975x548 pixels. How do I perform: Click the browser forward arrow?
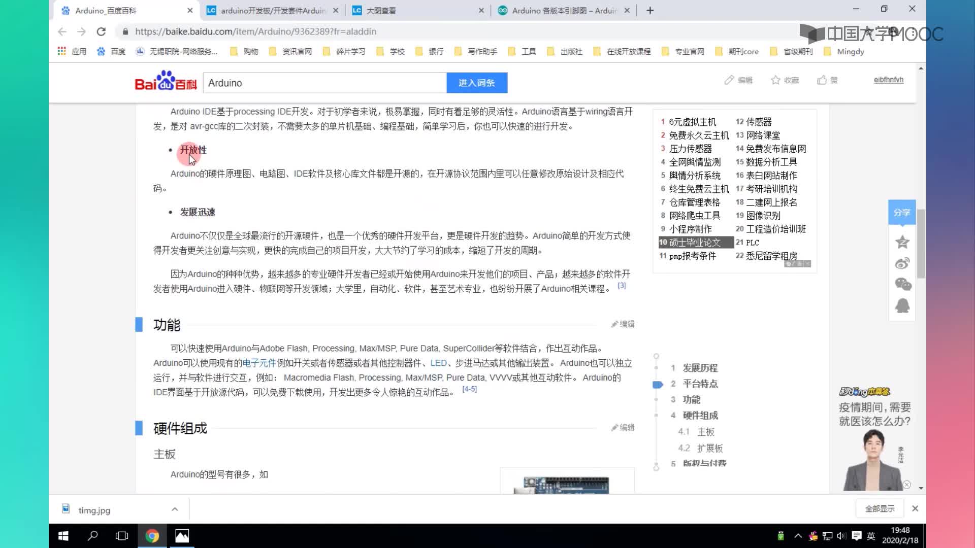tap(81, 31)
